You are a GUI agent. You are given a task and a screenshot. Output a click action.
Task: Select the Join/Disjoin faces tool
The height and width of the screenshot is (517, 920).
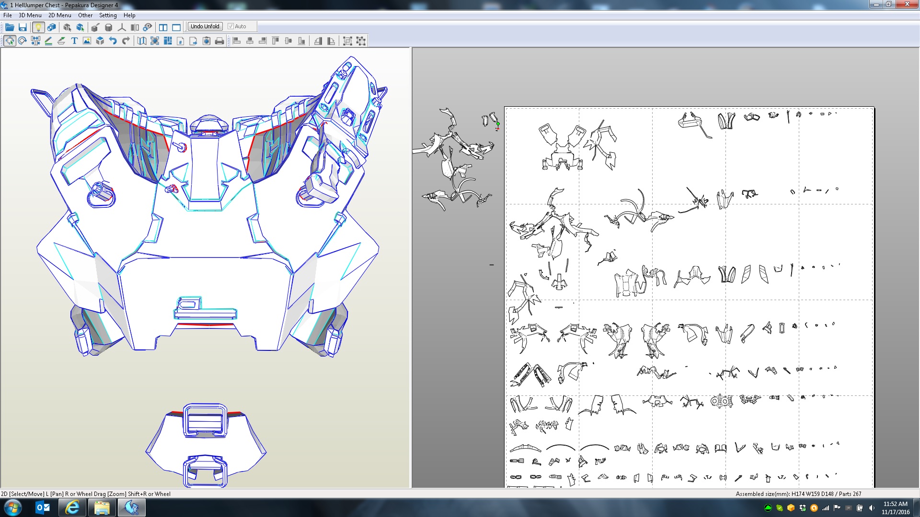(x=35, y=41)
